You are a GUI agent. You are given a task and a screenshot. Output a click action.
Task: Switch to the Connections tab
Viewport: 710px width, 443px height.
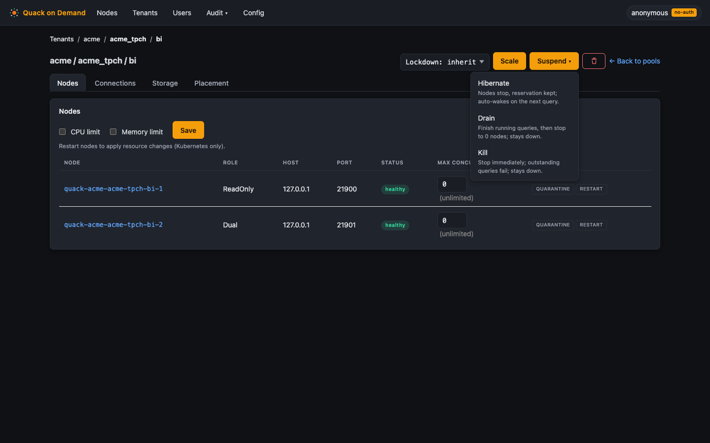coord(115,83)
